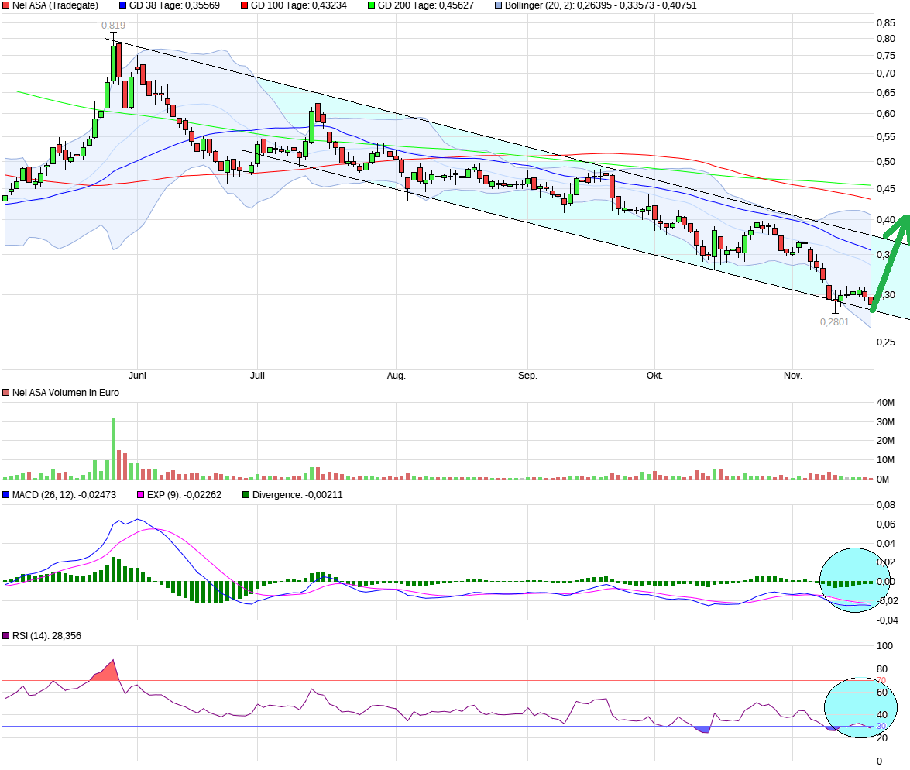Click the 0M volume axis value
This screenshot has width=910, height=770.
(883, 480)
